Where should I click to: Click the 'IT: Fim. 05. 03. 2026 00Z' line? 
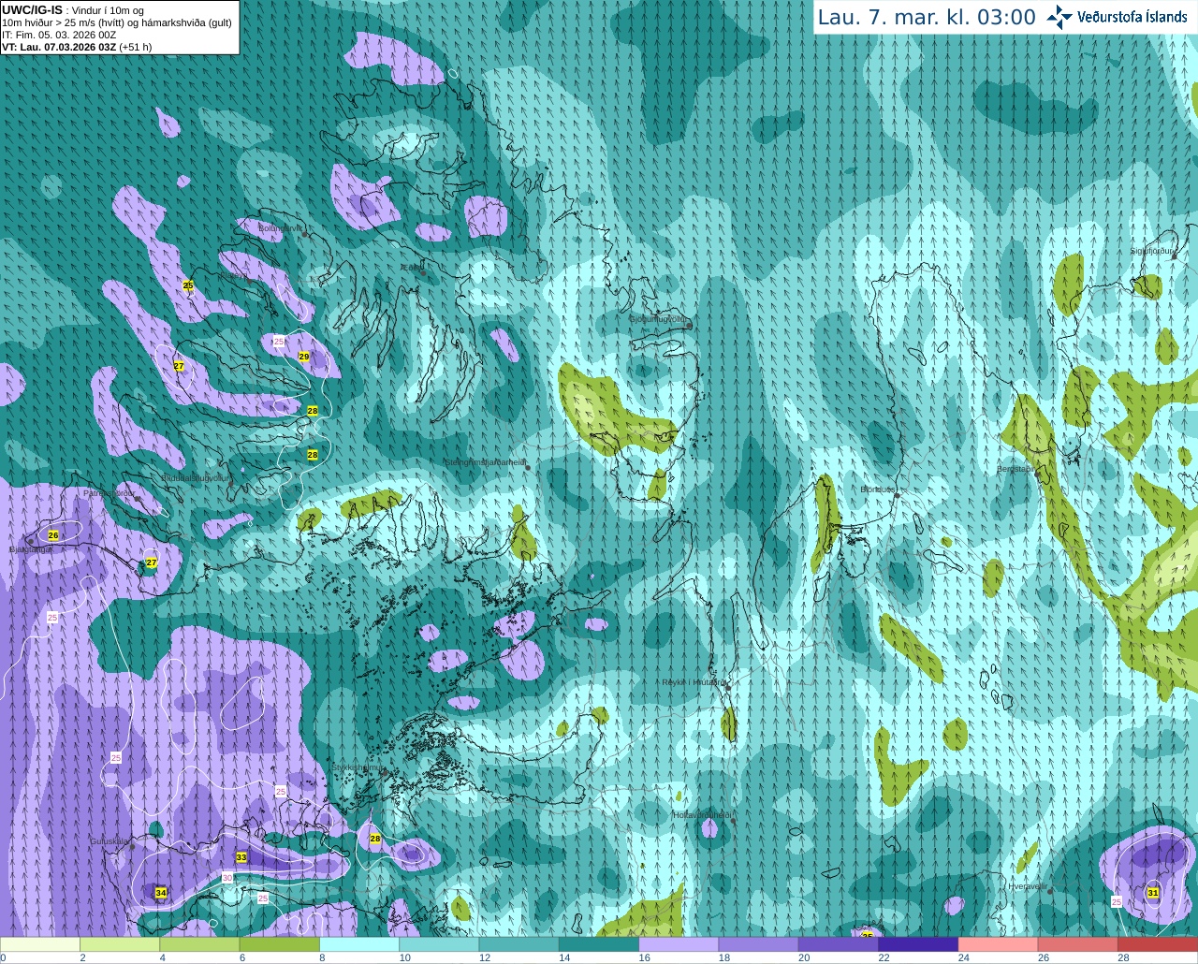[x=59, y=35]
